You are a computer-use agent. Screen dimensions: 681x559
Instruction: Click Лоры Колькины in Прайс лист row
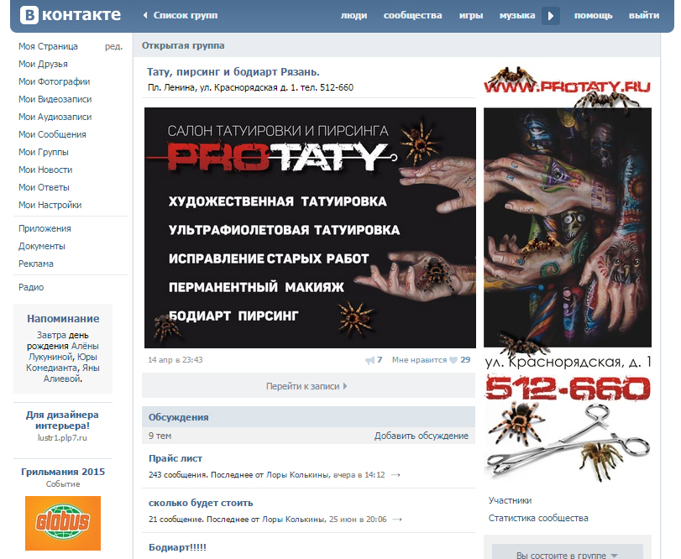(x=297, y=475)
